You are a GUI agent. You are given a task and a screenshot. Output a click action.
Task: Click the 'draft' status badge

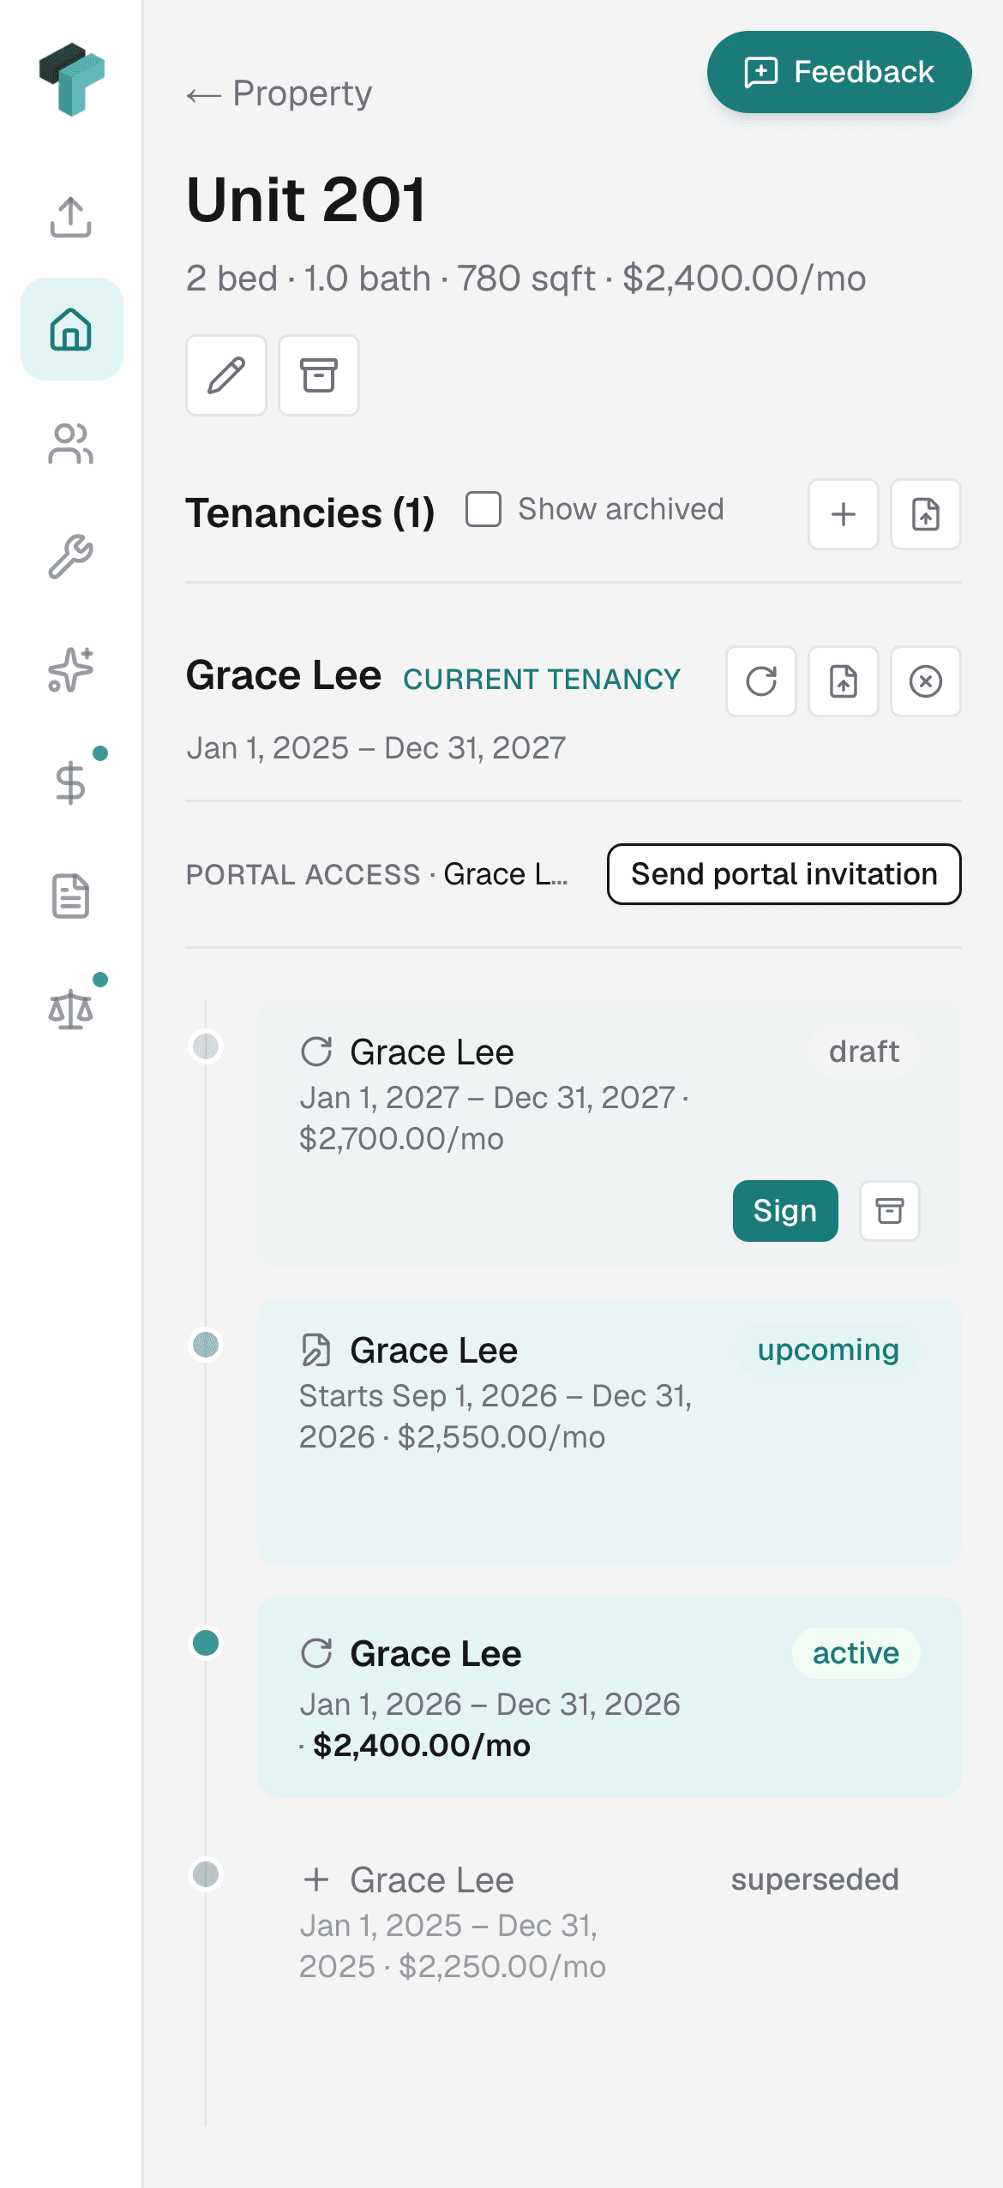click(864, 1052)
